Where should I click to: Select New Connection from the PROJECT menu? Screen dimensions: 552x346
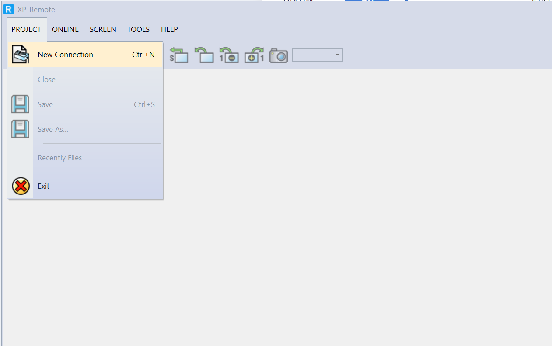65,54
